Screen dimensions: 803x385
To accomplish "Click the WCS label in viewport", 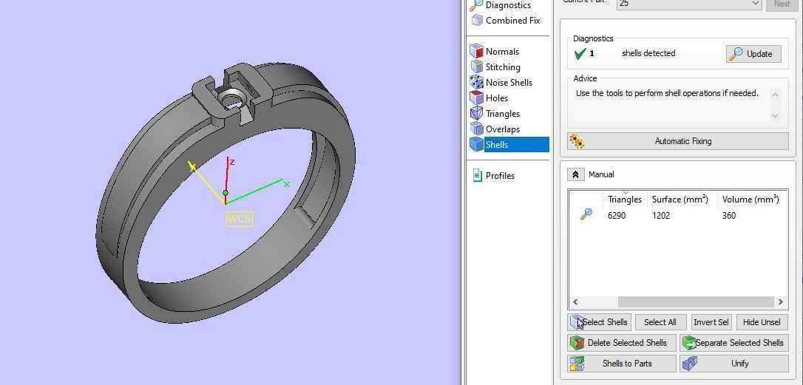I will point(239,219).
